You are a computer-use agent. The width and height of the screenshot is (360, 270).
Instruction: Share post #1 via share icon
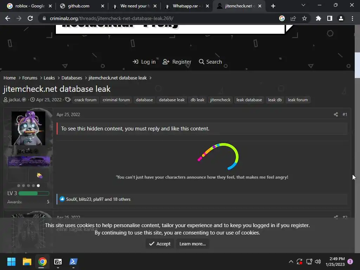pos(336,114)
